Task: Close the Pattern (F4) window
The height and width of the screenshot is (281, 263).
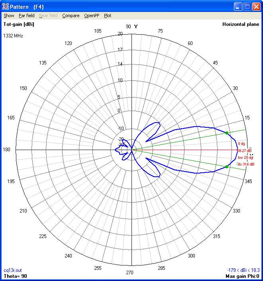Action: click(x=256, y=6)
